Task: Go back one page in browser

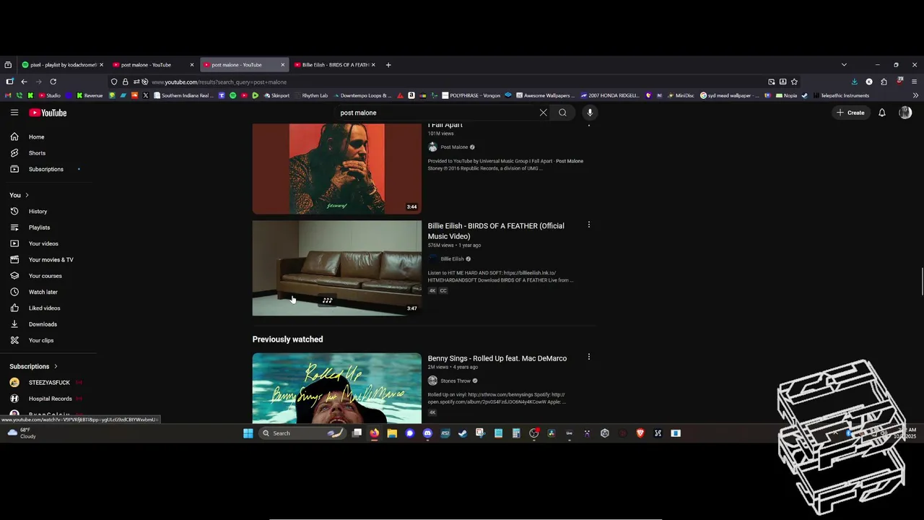Action: click(x=24, y=82)
